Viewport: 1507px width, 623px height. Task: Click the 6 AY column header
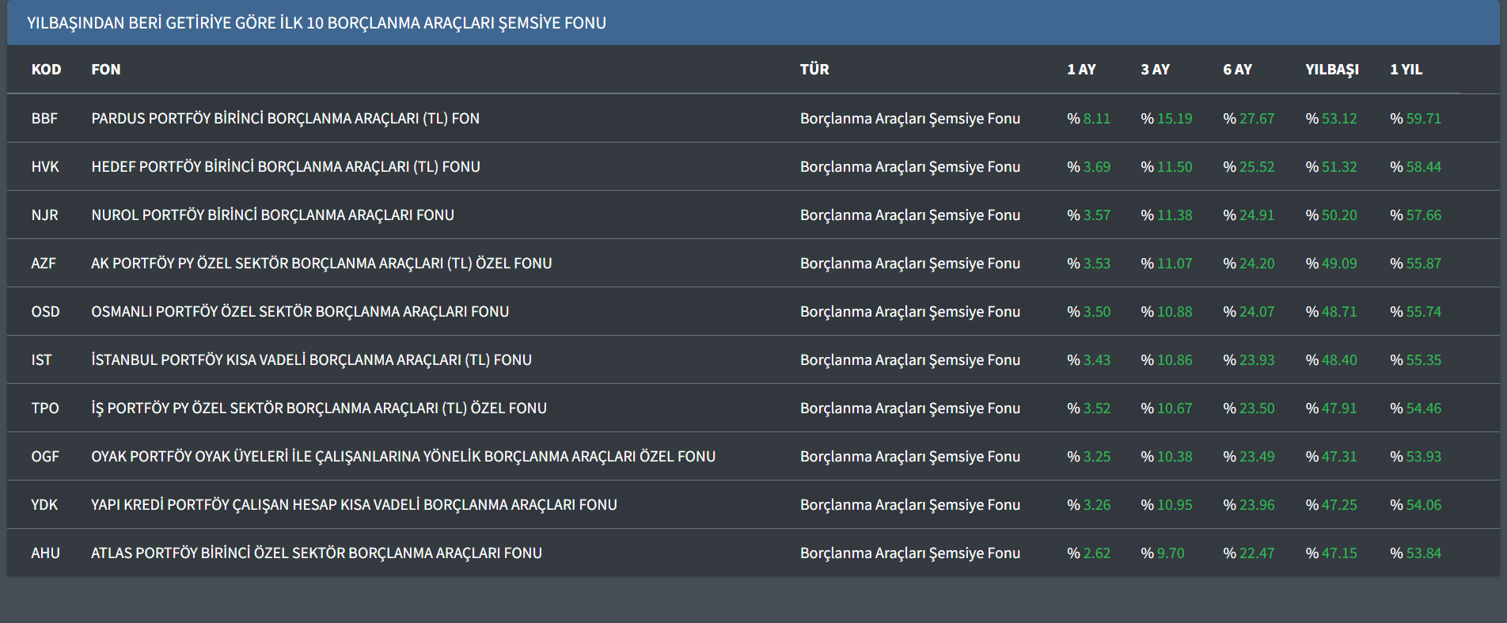coord(1237,70)
